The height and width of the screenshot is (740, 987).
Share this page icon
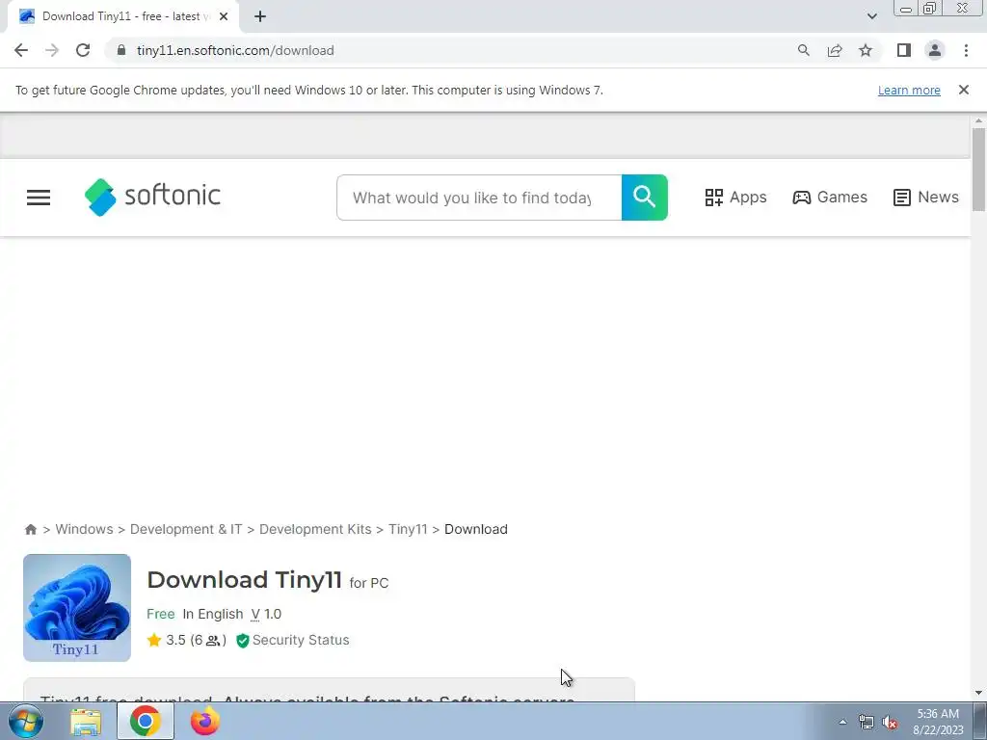click(x=835, y=50)
